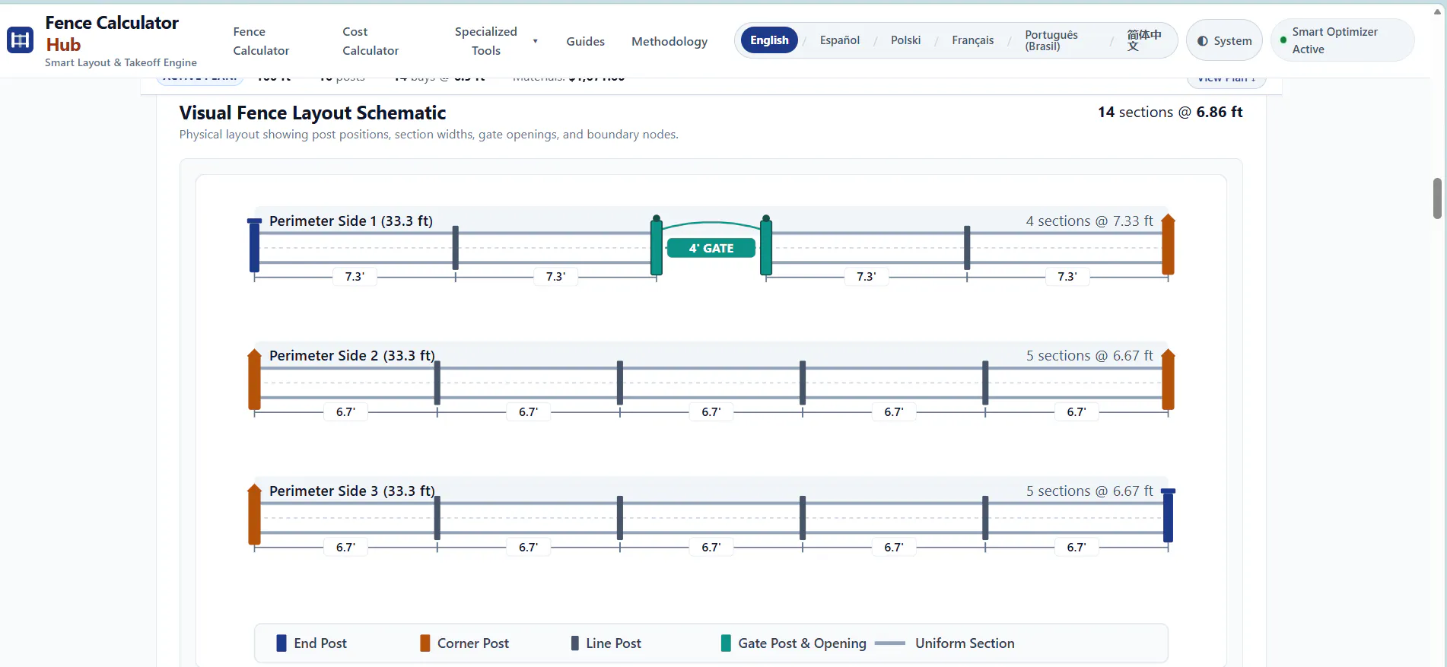Image resolution: width=1447 pixels, height=667 pixels.
Task: Click the Fence Calculator Hub logo icon
Action: coord(20,40)
